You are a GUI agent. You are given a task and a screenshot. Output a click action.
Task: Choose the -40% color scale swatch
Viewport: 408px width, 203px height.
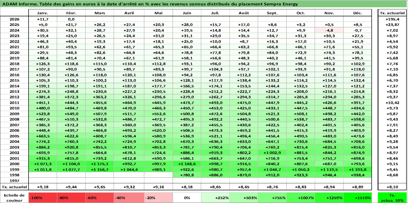tap(129, 198)
